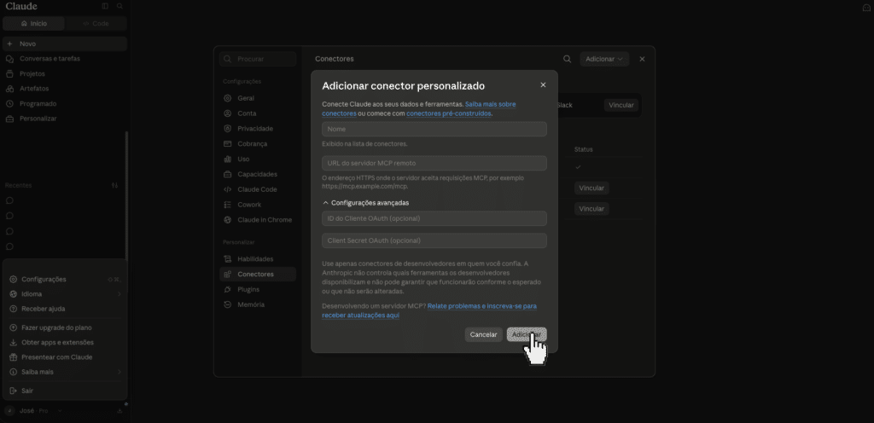This screenshot has width=874, height=423.
Task: Click the ghost icon at top-right of window
Action: coord(866,7)
